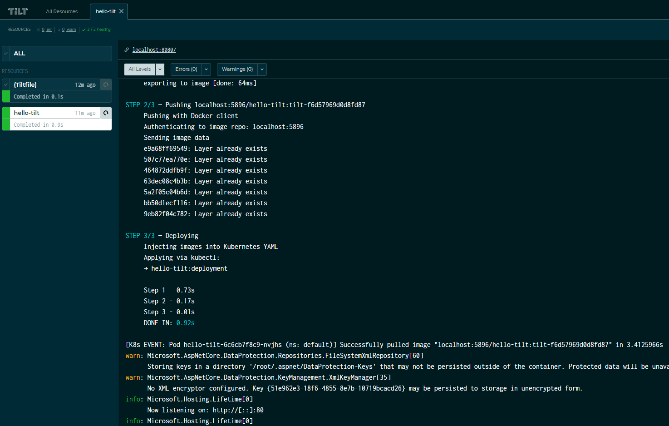Click the '9eb82f04c782: Layer already exists' line
669x426 pixels.
(206, 214)
